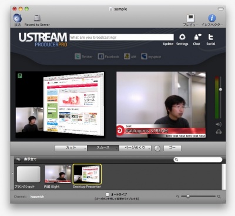Open the Inspector (インスペクター) icon
The height and width of the screenshot is (216, 235).
(212, 18)
